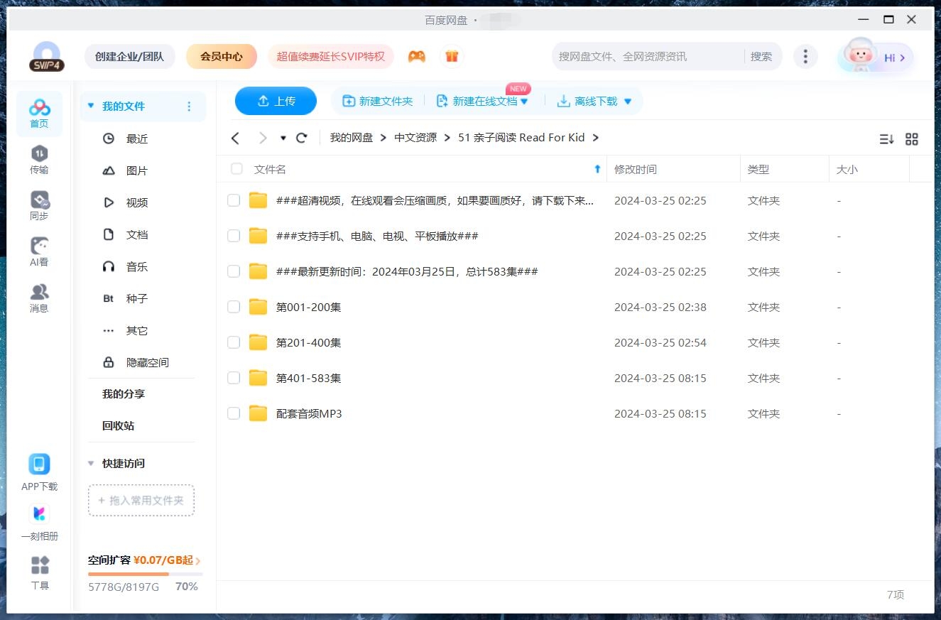The height and width of the screenshot is (620, 941).
Task: Open the 传输 transfers panel
Action: click(39, 157)
